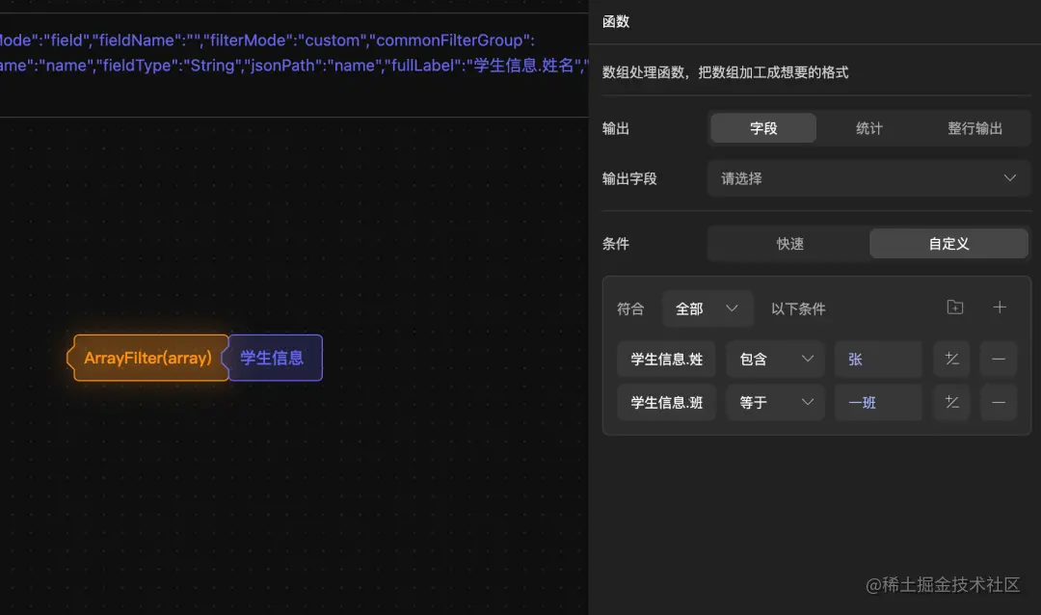Switch output mode to 统计
The image size is (1041, 615).
click(x=868, y=127)
